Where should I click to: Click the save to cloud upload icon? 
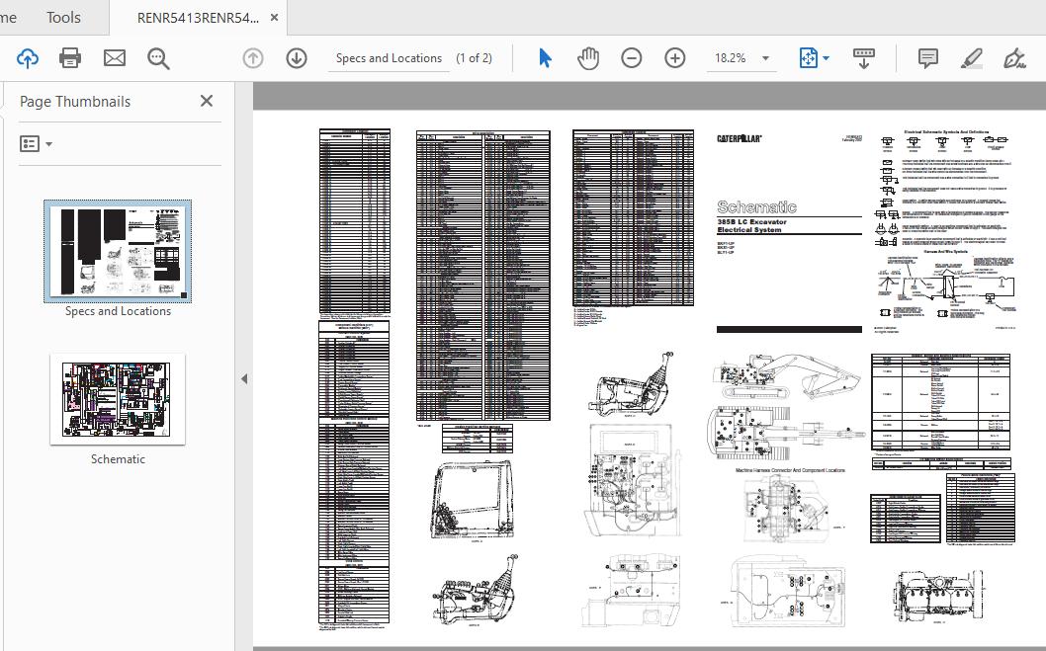click(x=28, y=58)
